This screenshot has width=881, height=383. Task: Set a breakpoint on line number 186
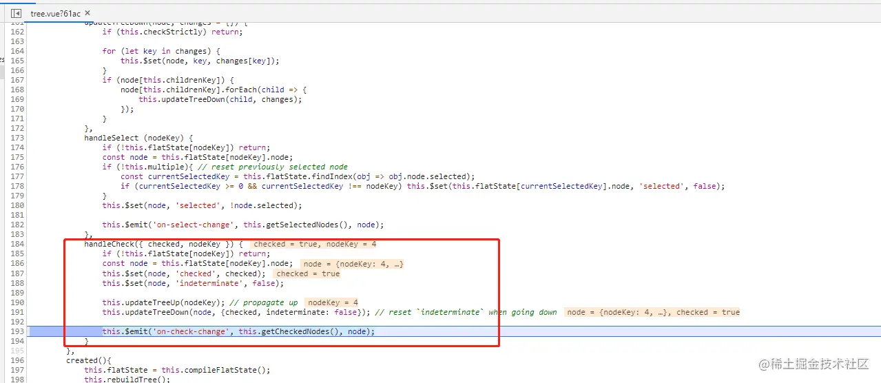[x=17, y=264]
